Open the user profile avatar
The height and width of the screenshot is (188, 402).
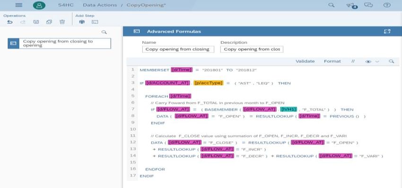(x=39, y=5)
